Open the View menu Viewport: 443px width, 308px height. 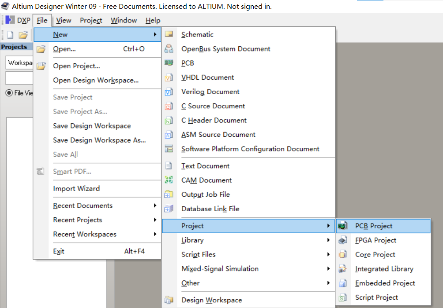pyautogui.click(x=64, y=20)
